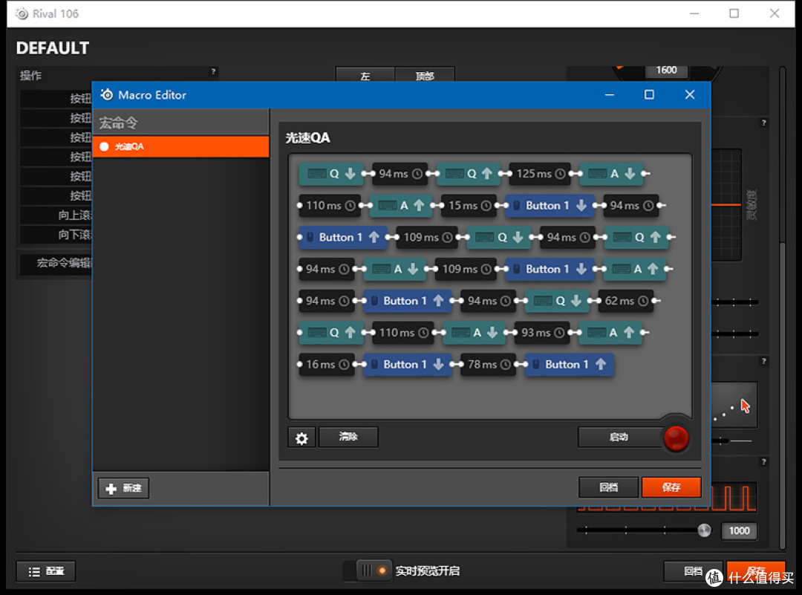Image resolution: width=802 pixels, height=595 pixels.
Task: Switch to the 顶部 view tab
Action: (x=425, y=76)
